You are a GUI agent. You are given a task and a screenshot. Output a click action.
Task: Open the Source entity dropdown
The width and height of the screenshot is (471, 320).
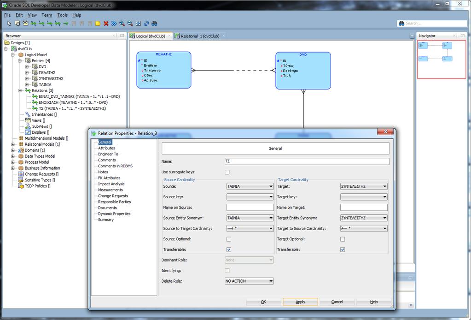coord(250,186)
